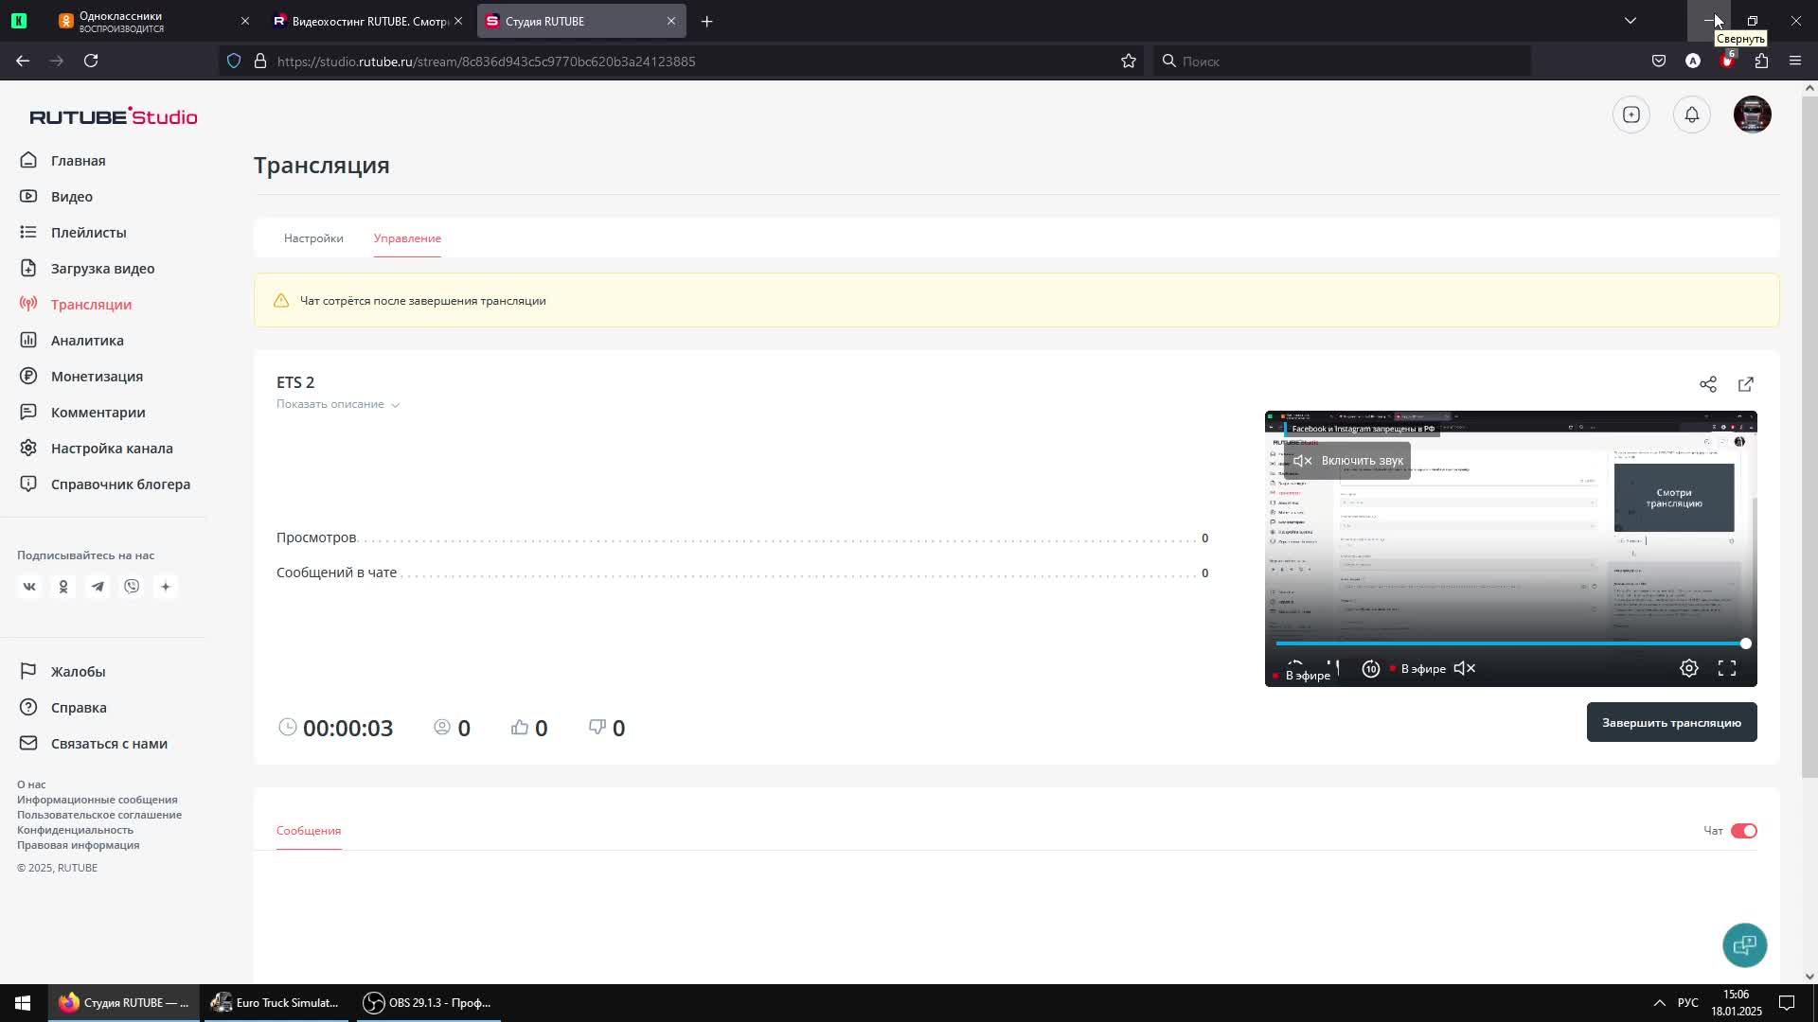The height and width of the screenshot is (1022, 1818).
Task: Open the support chat bubble button
Action: pyautogui.click(x=1745, y=945)
